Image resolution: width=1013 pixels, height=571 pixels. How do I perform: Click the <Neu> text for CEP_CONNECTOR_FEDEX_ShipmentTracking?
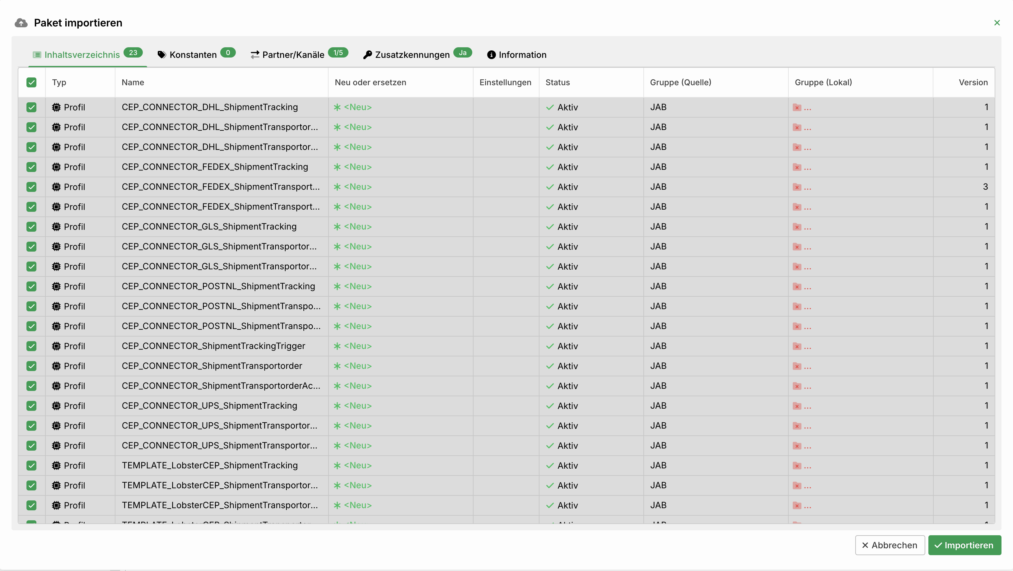pyautogui.click(x=357, y=167)
